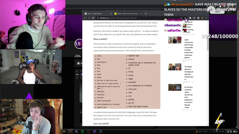This screenshot has width=239, height=134.
Task: Open the Chrome extensions puzzle icon
Action: tap(190, 18)
